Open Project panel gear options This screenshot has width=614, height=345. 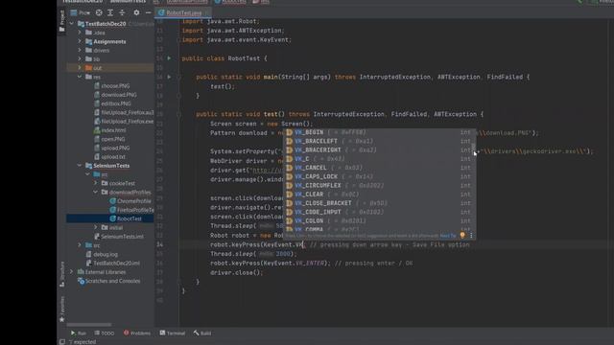click(x=136, y=12)
